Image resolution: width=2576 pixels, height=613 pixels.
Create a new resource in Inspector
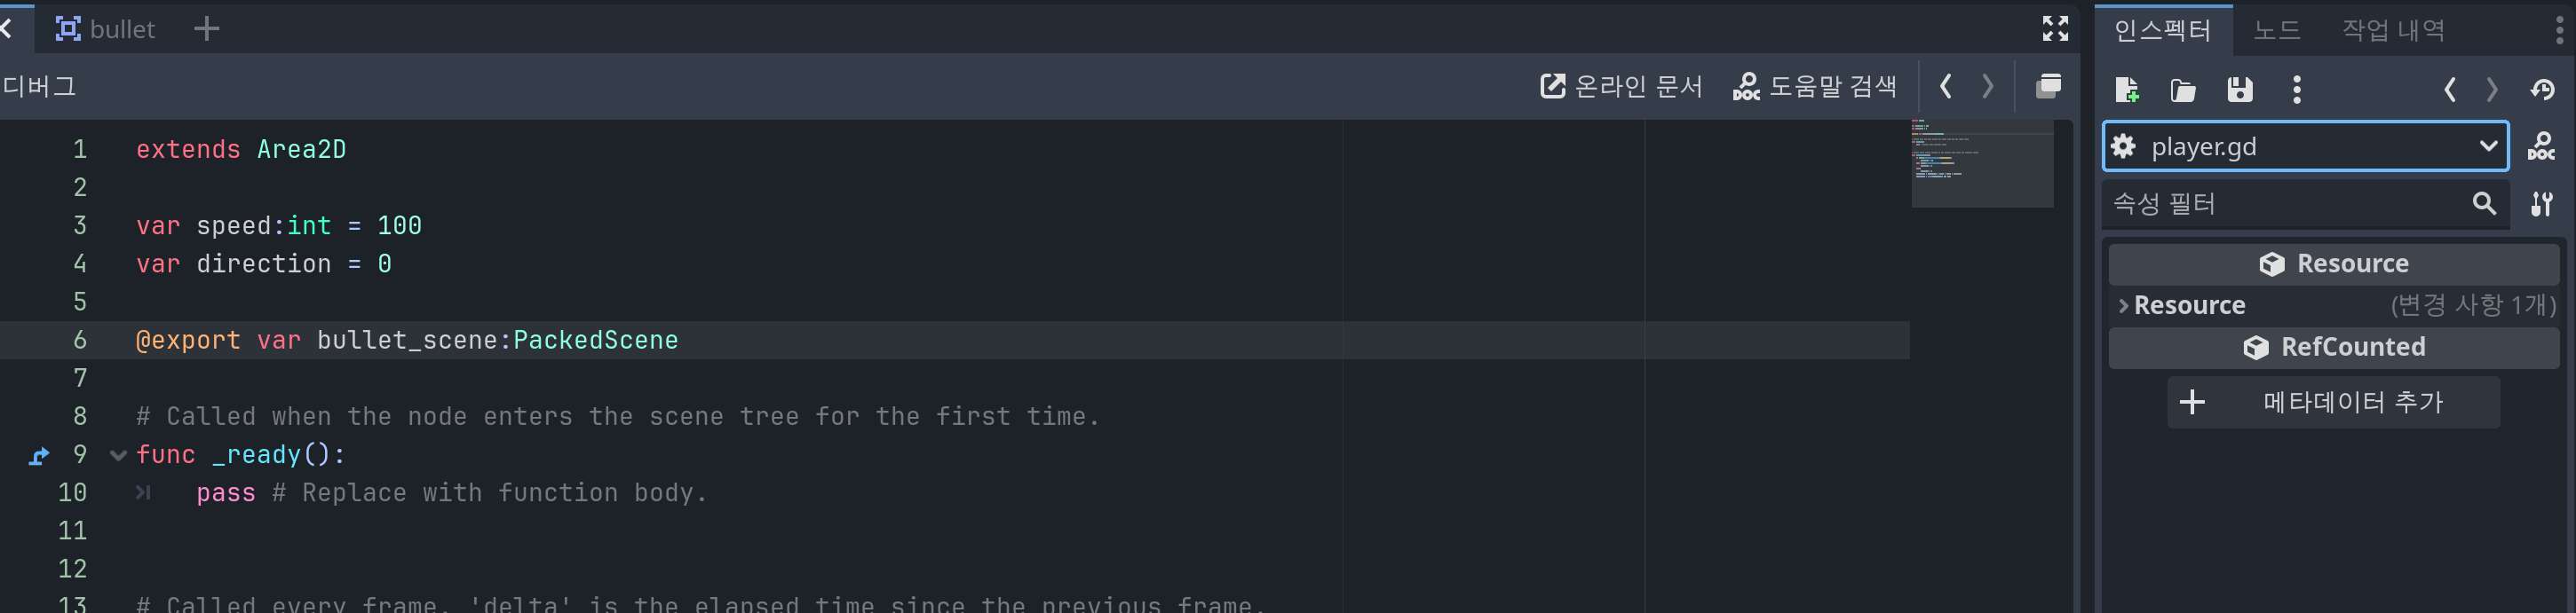pyautogui.click(x=2127, y=90)
